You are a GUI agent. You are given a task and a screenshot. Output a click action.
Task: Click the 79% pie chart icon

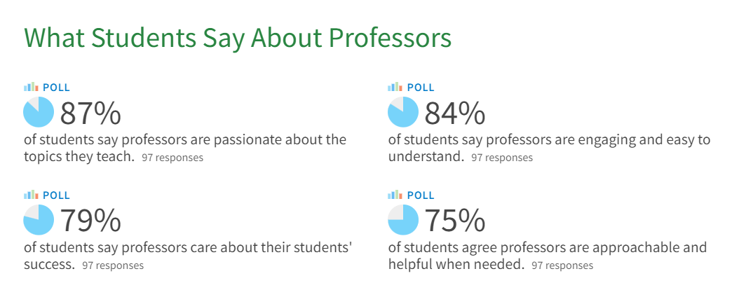click(x=39, y=219)
